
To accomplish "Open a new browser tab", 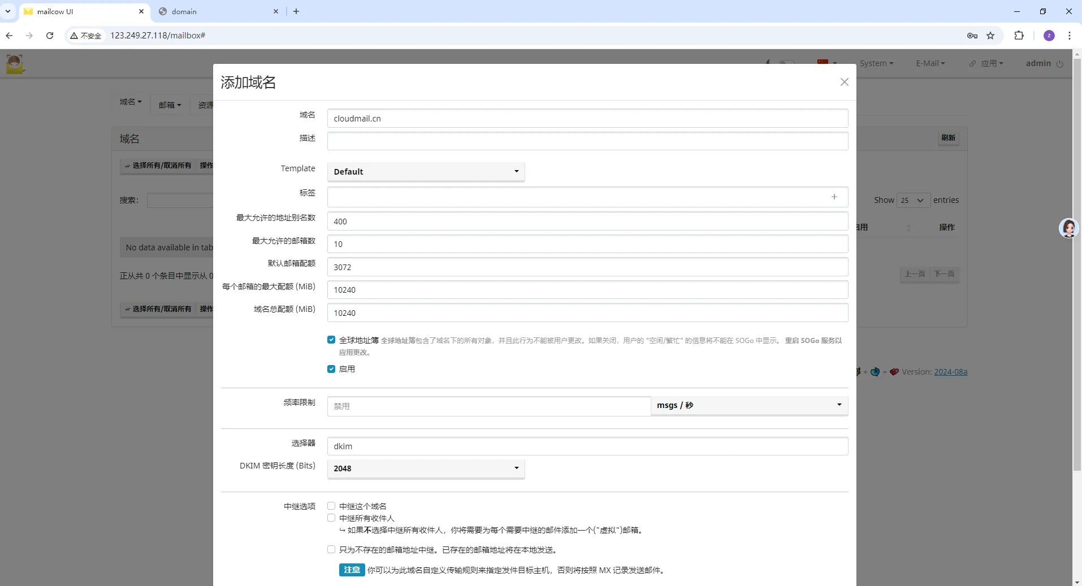I will point(296,11).
